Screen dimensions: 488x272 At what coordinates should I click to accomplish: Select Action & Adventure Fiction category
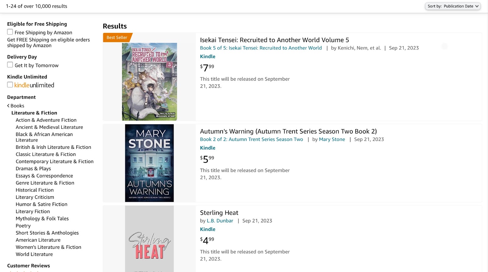click(x=46, y=120)
